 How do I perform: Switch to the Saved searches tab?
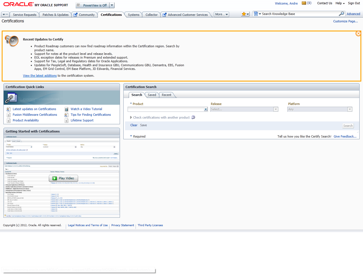(x=152, y=95)
